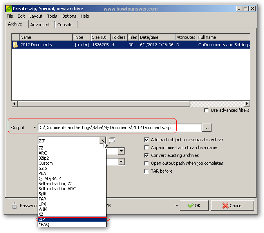Toggle the Open output path when job completes option

point(147,163)
